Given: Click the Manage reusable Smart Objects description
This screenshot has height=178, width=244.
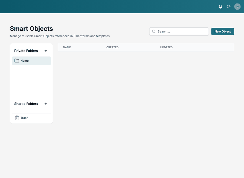Looking at the screenshot, I should click(60, 36).
